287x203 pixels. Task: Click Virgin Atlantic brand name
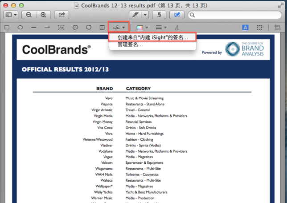pyautogui.click(x=102, y=110)
